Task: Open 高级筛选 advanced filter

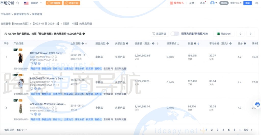Action: tap(159, 34)
